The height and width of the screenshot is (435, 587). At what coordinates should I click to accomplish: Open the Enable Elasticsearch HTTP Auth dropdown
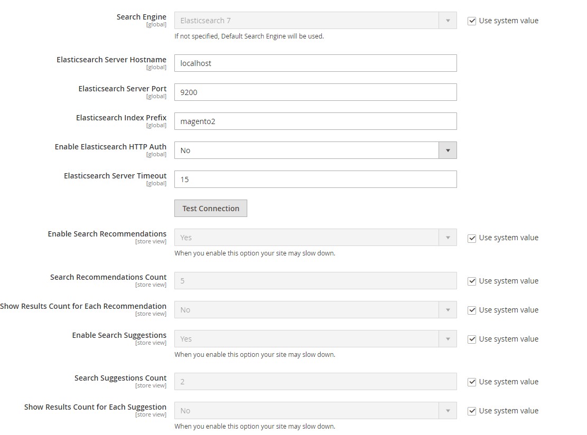pos(448,150)
